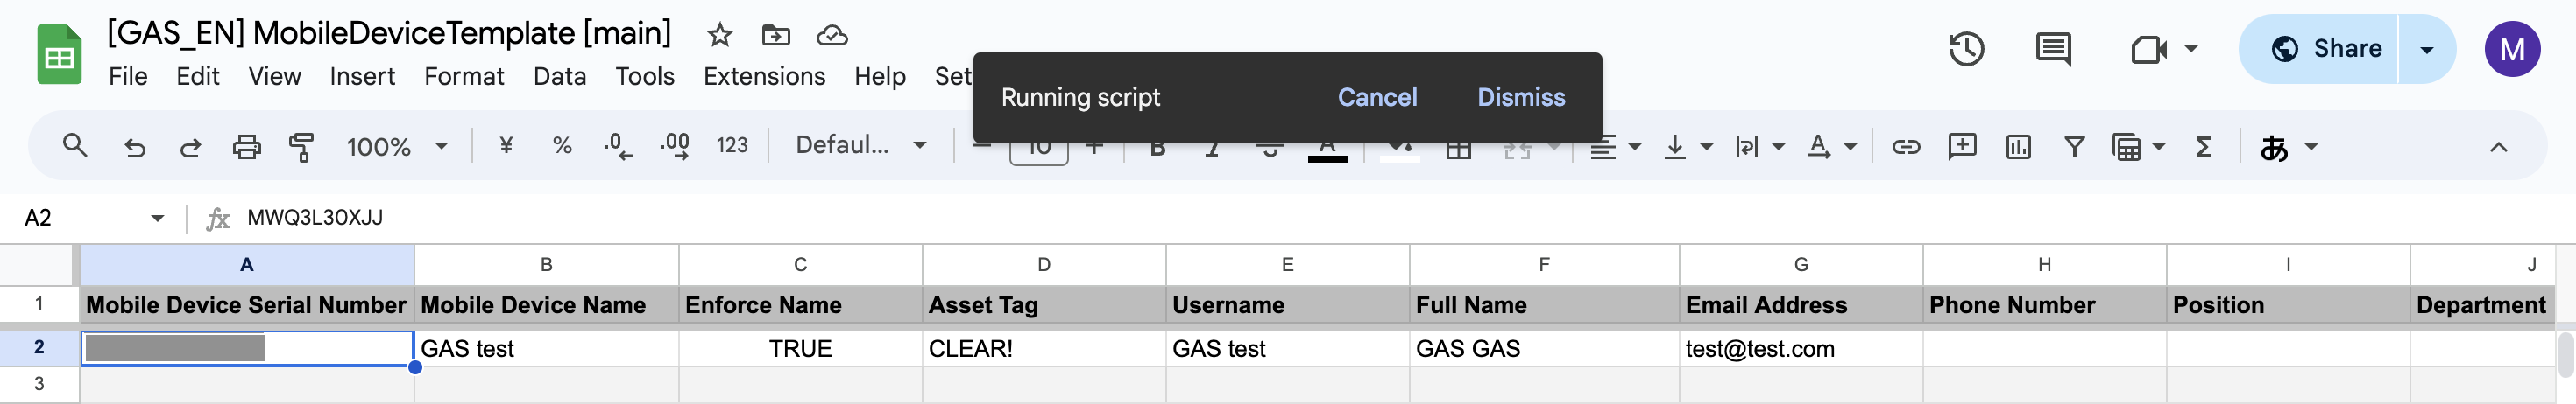Collapse the toolbar with chevron
Viewport: 2576px width, 404px height.
tap(2498, 148)
